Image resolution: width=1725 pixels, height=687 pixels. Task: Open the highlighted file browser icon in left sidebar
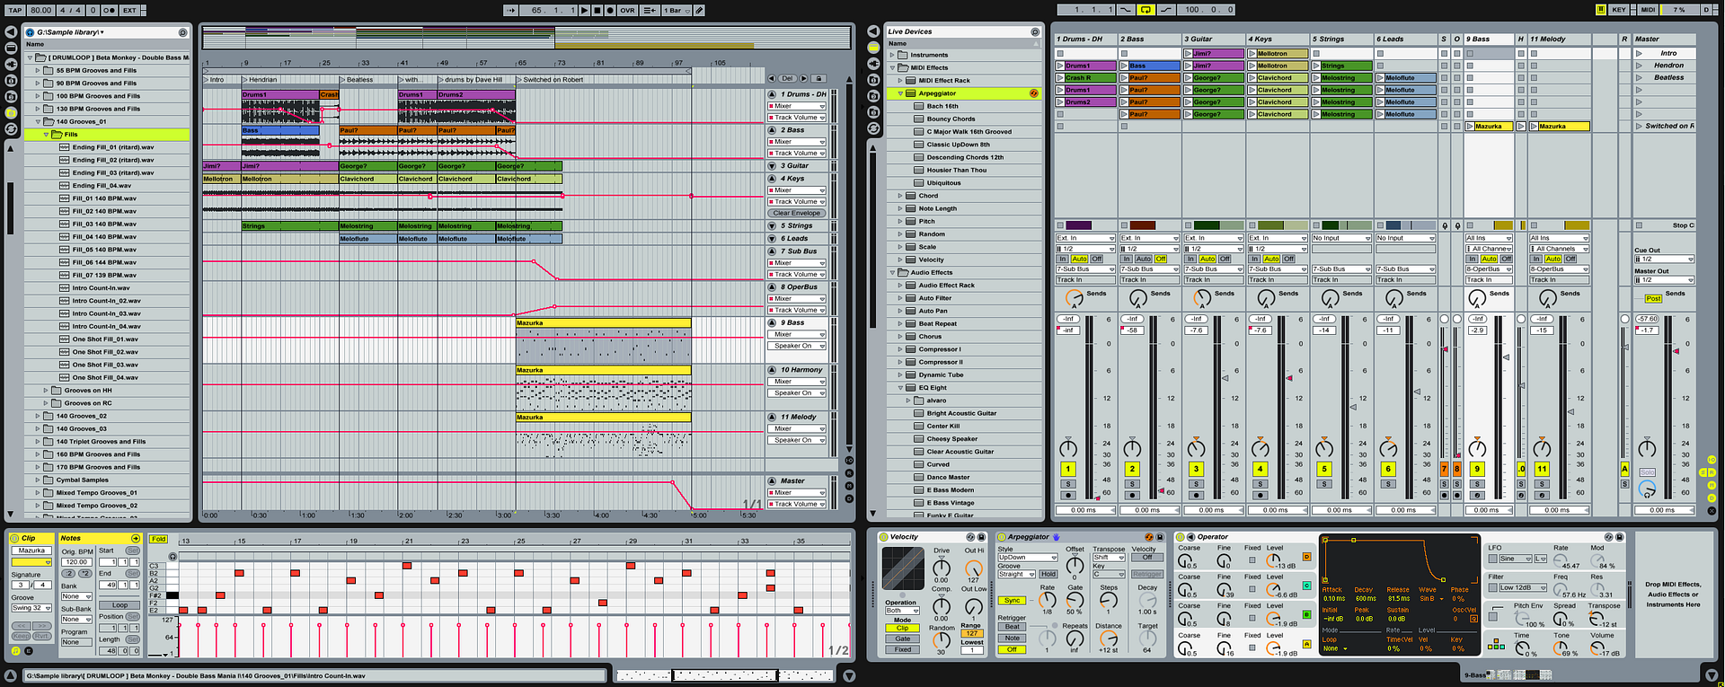point(11,112)
